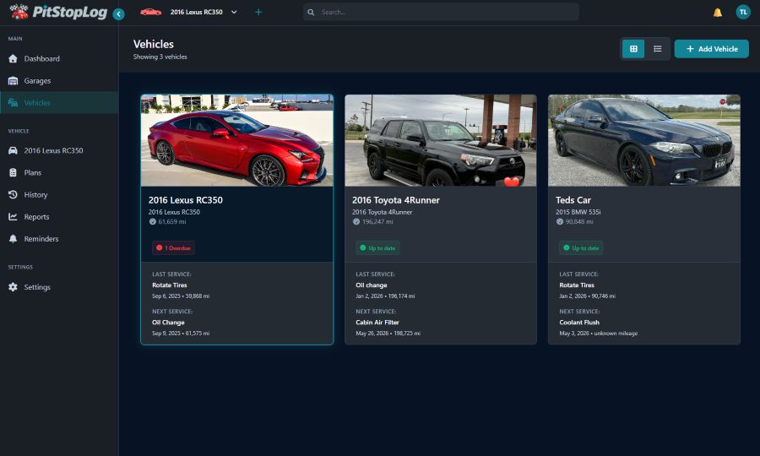Viewport: 760px width, 456px height.
Task: Click 'Sep 6, 2025 • 59,868 mi' text
Action: [181, 296]
